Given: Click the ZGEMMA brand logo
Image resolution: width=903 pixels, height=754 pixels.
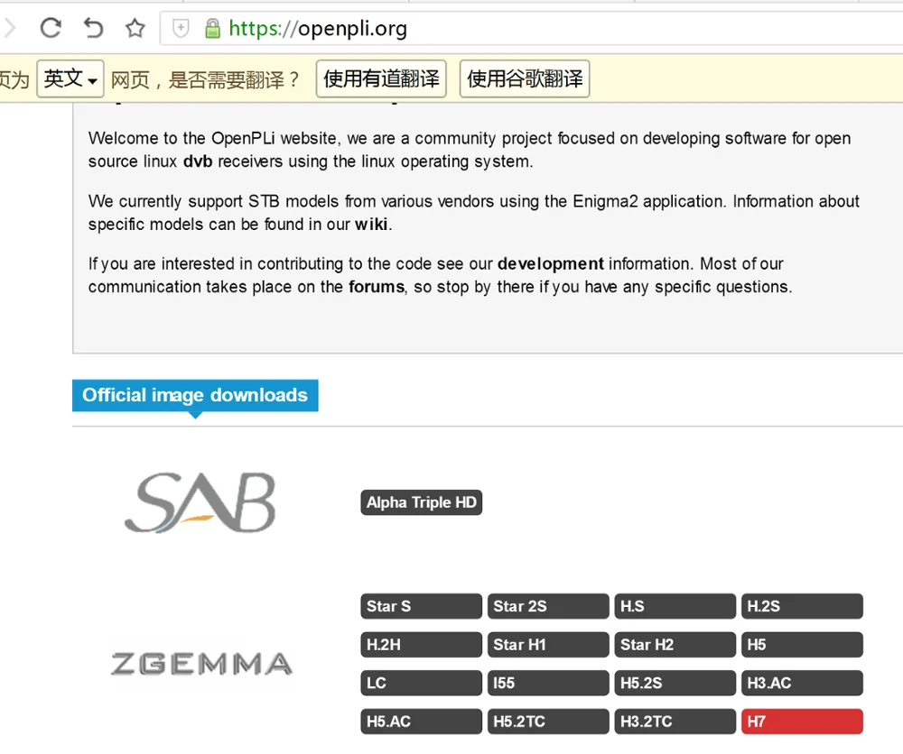Looking at the screenshot, I should [x=200, y=665].
